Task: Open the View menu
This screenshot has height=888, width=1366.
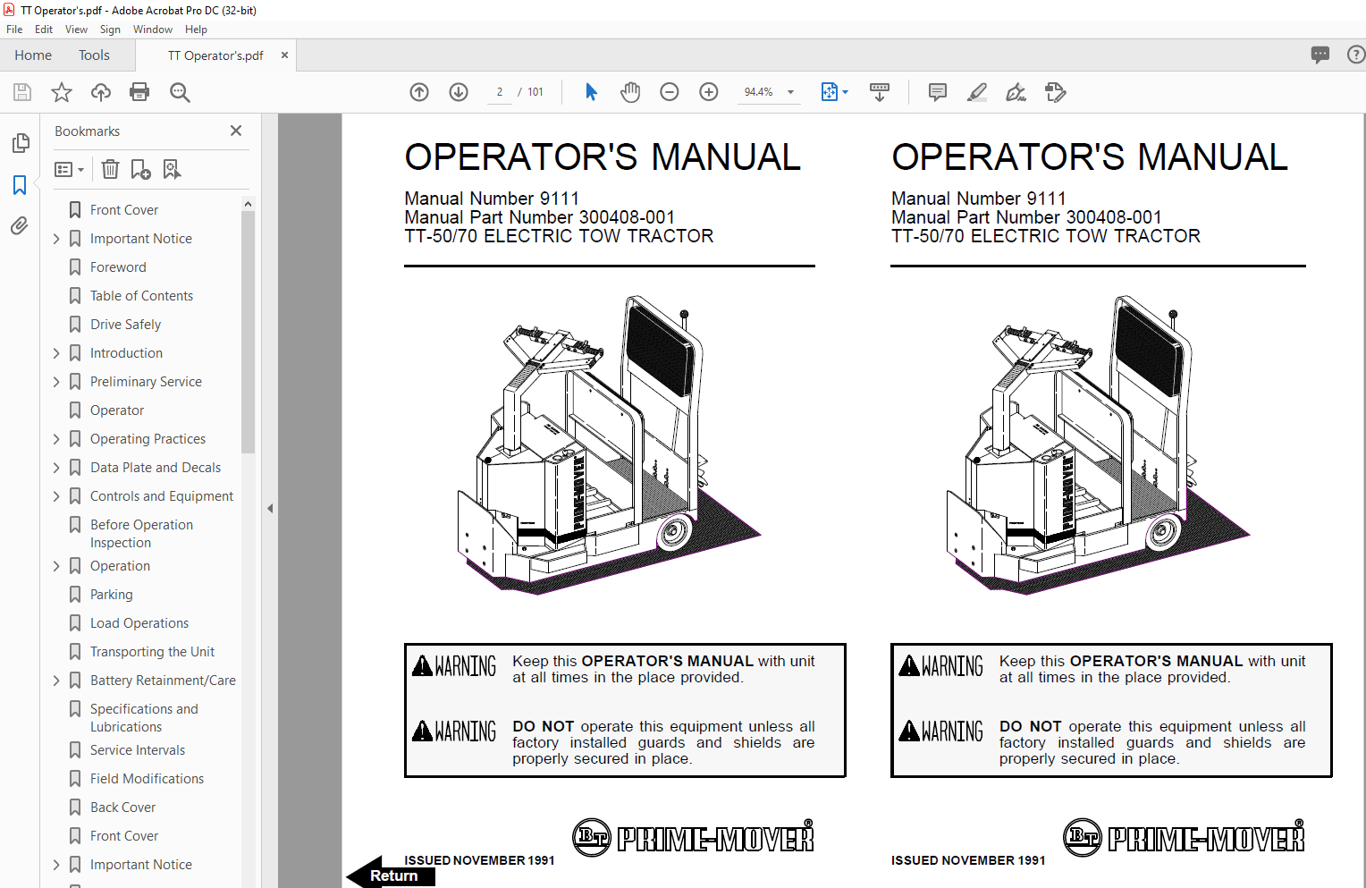Action: (x=76, y=30)
